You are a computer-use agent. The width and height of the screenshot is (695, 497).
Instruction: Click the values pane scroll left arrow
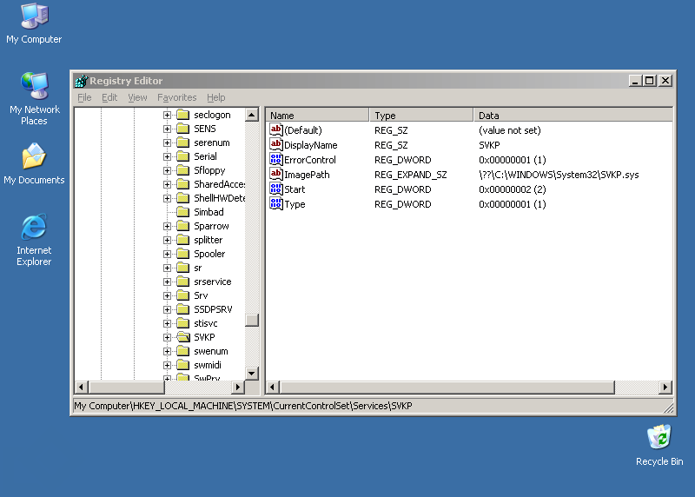pyautogui.click(x=272, y=387)
